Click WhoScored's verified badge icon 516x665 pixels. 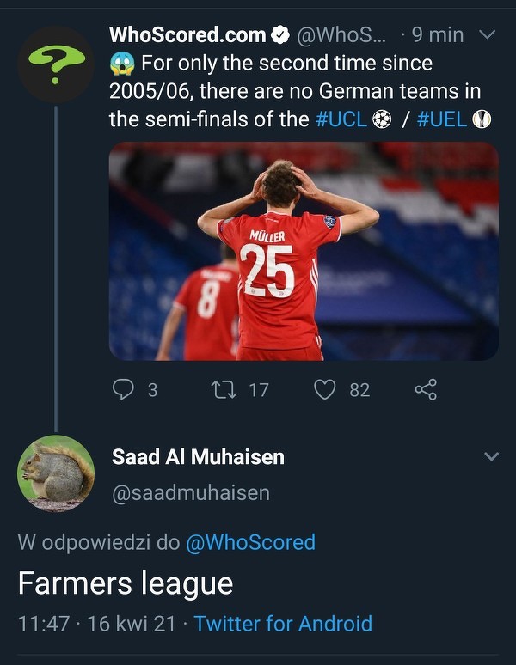point(280,35)
